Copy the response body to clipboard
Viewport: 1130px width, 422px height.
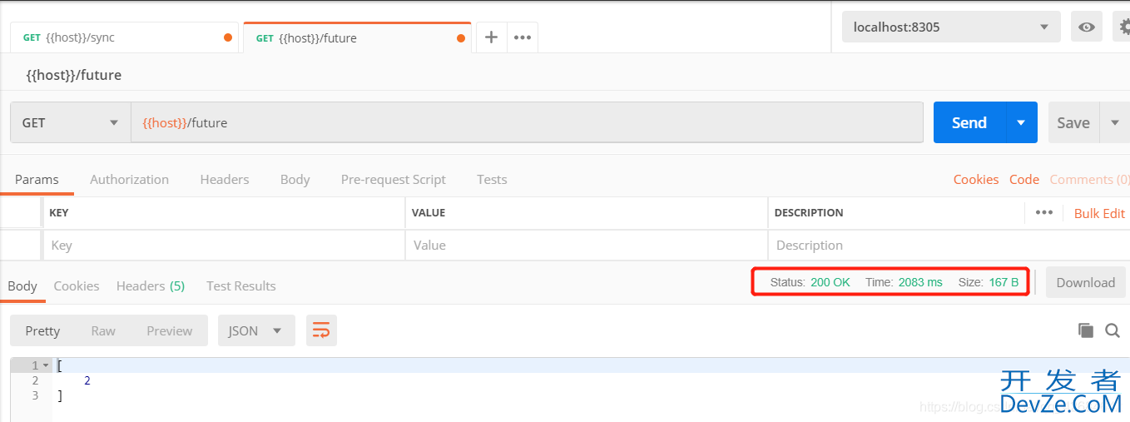click(x=1085, y=330)
